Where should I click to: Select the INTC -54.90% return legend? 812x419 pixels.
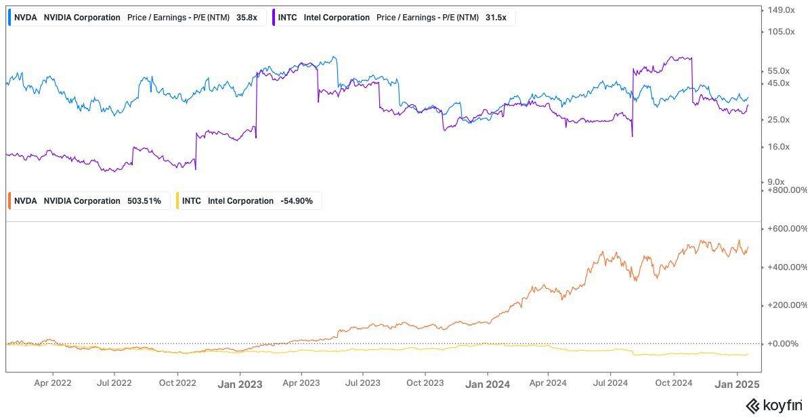click(x=248, y=201)
